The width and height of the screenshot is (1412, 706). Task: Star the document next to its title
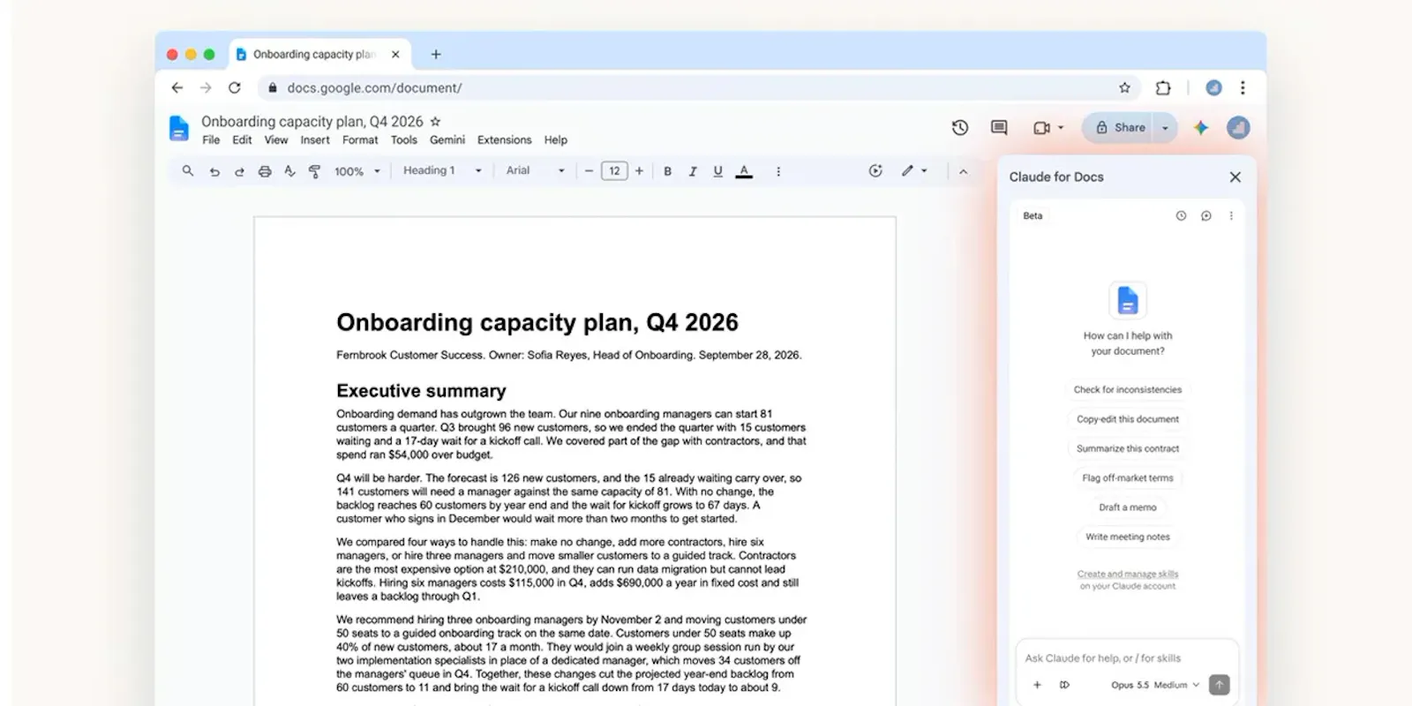click(435, 122)
